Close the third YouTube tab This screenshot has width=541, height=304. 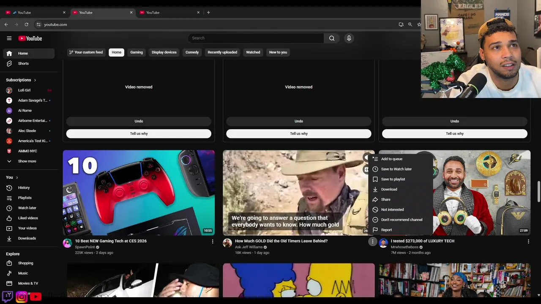[198, 13]
